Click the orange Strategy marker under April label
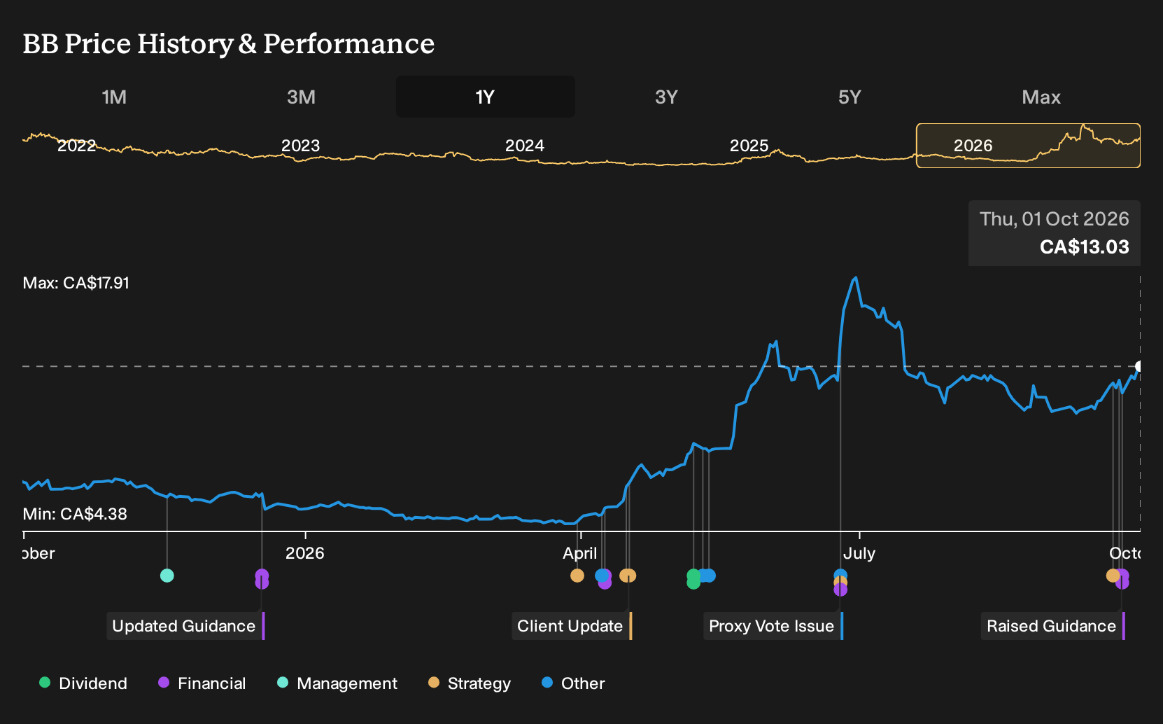 (577, 576)
